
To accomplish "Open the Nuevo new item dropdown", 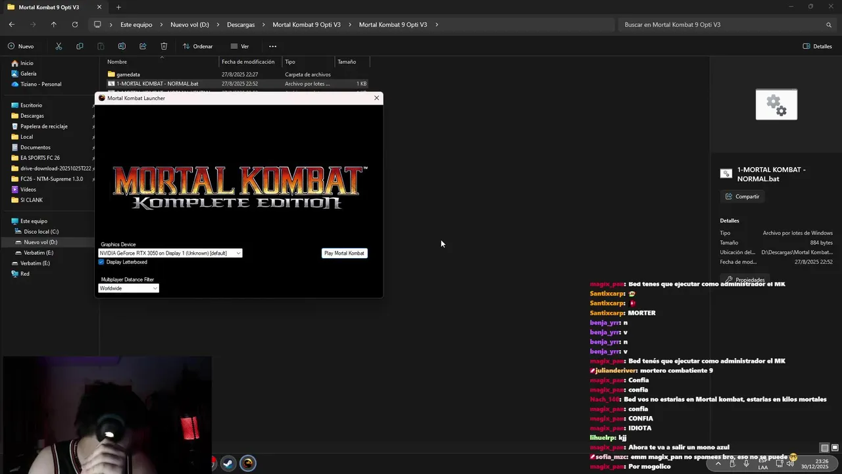I will (x=21, y=46).
